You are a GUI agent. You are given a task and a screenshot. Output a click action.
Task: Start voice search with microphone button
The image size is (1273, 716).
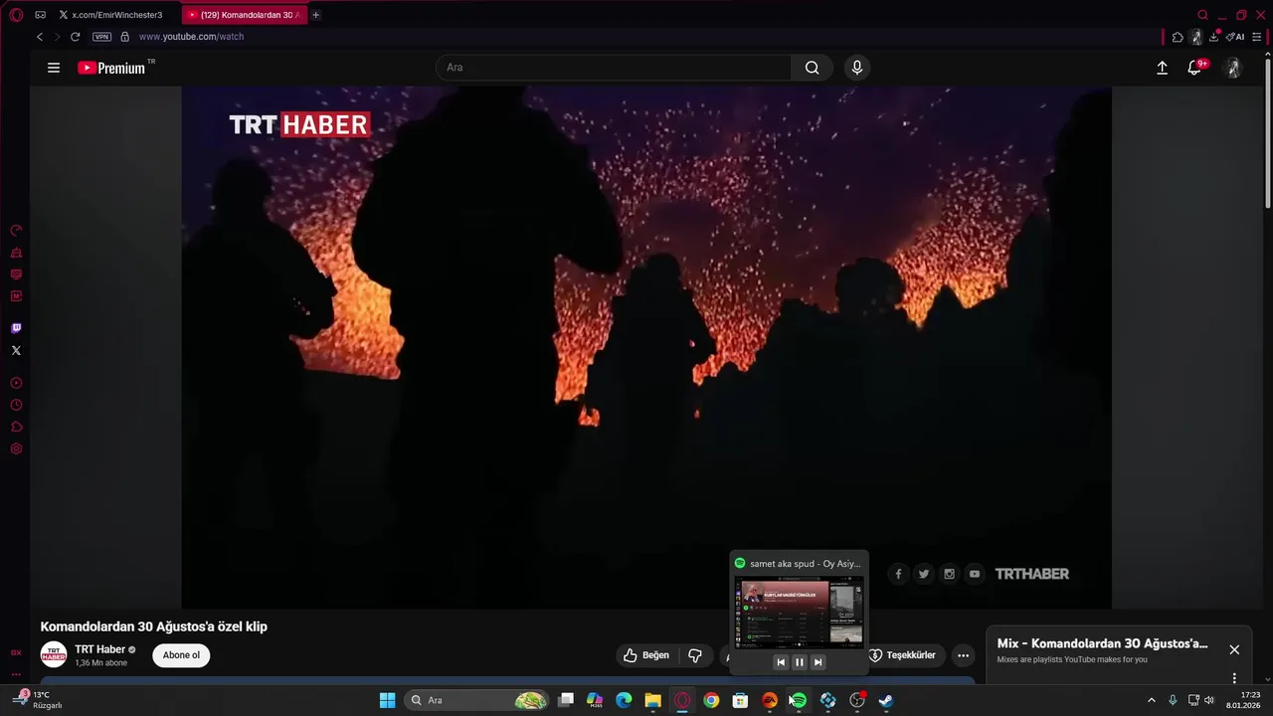point(857,68)
